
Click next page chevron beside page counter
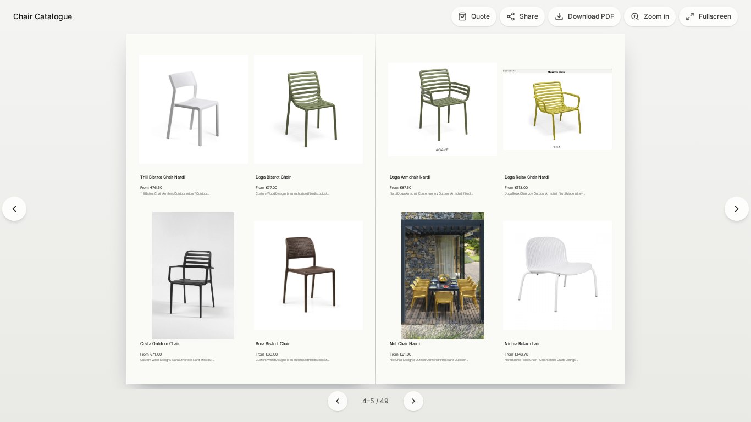tap(413, 401)
